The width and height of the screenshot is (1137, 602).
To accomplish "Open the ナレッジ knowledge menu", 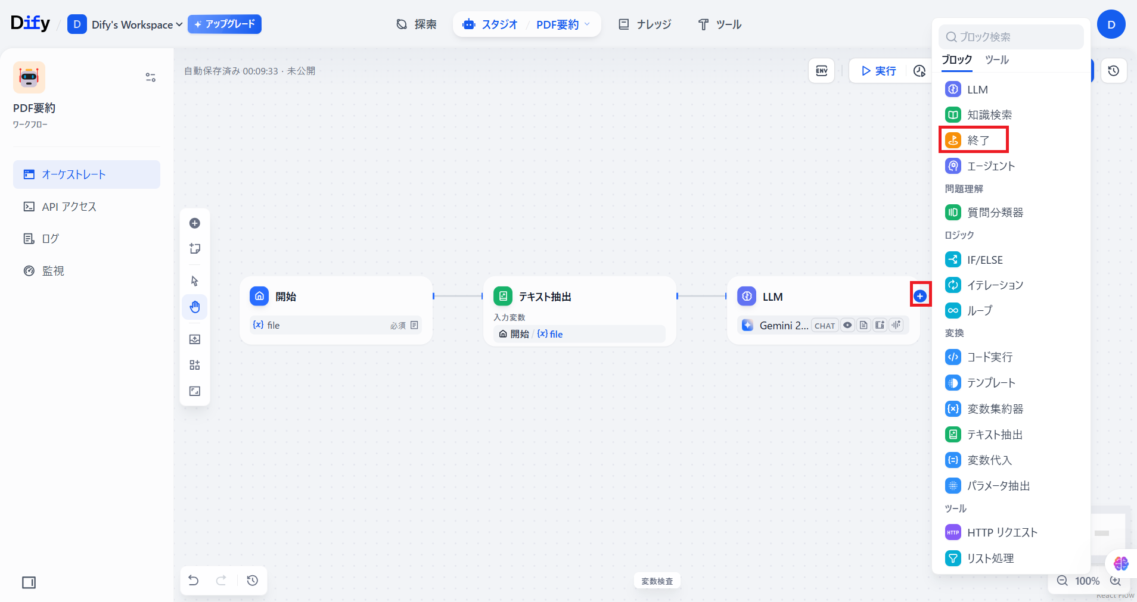I will (645, 24).
